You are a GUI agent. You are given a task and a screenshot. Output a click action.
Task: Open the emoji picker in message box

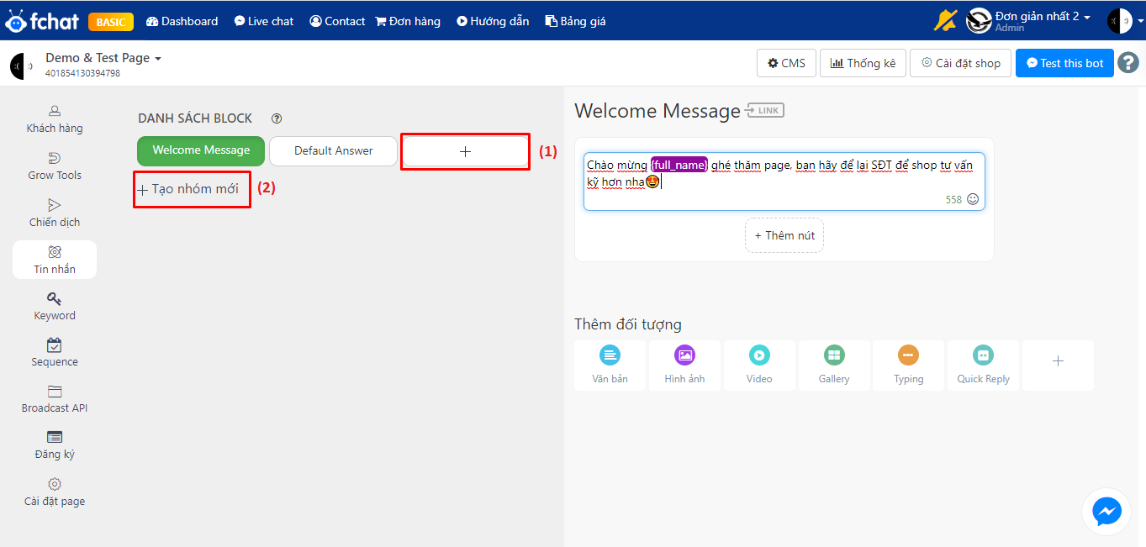tap(973, 199)
